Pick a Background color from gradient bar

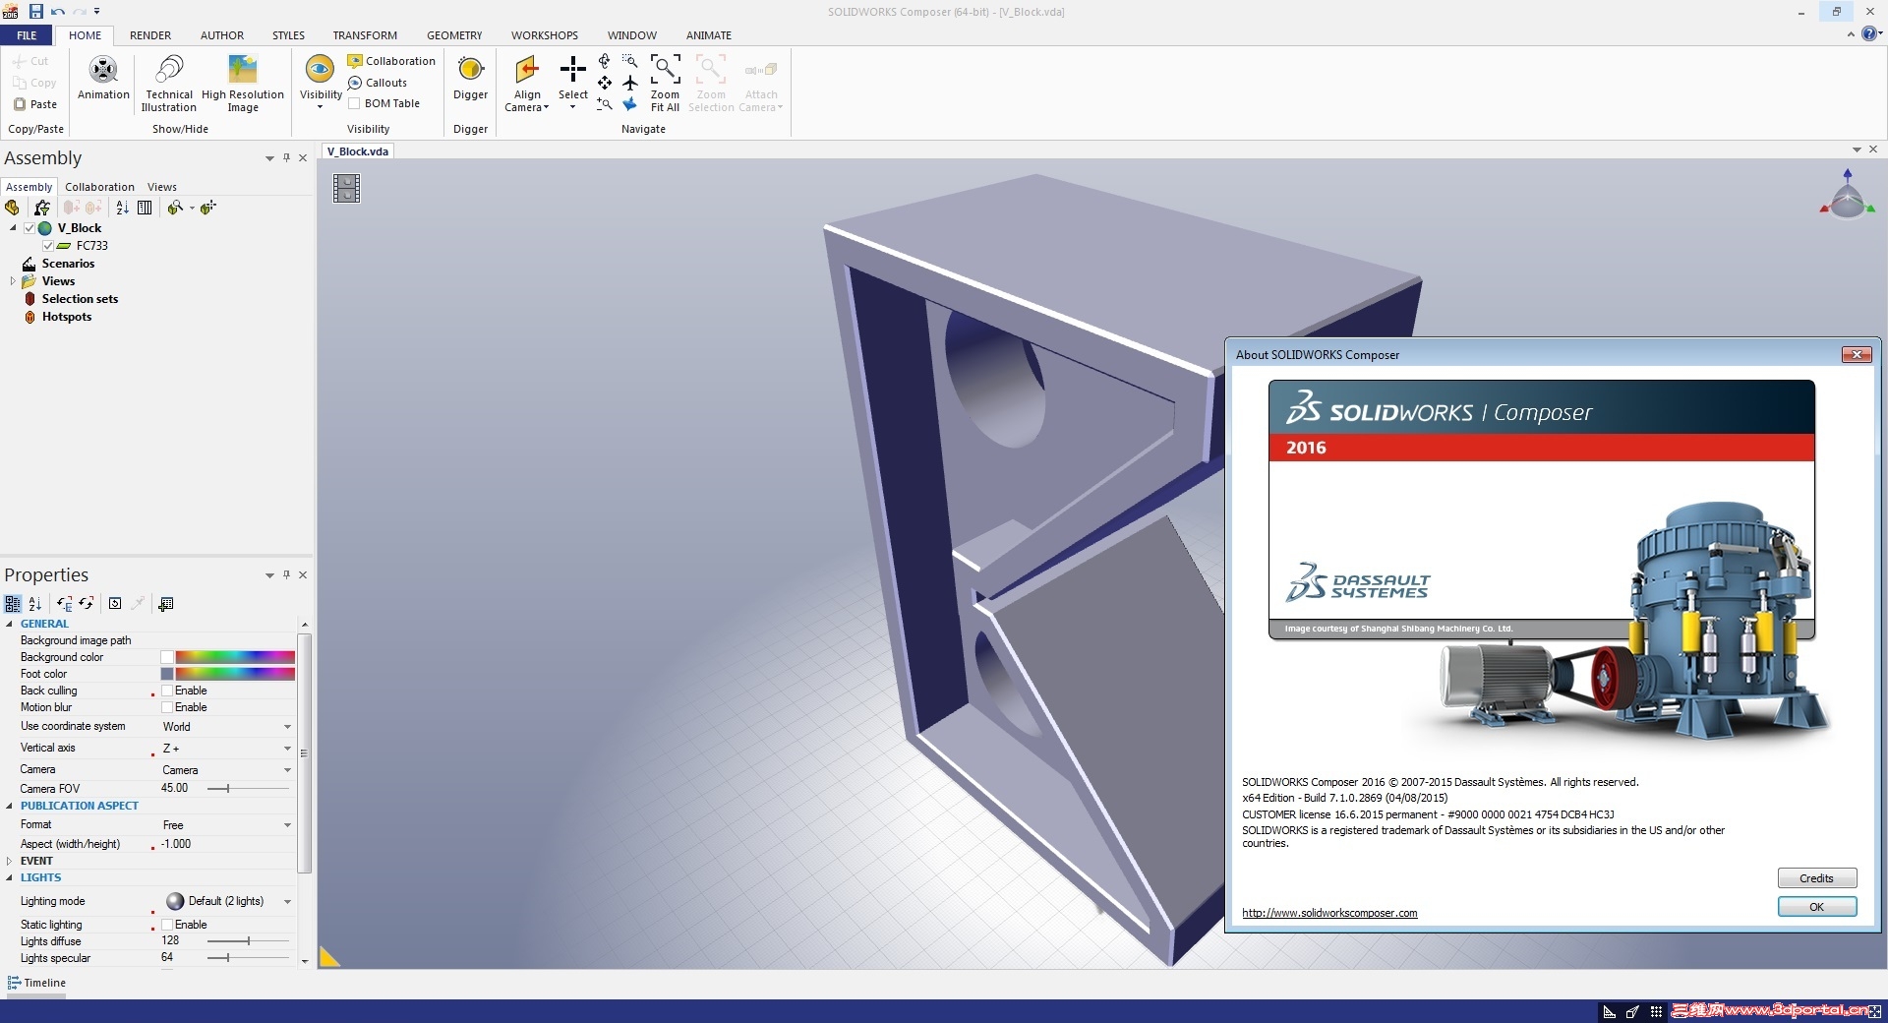[x=235, y=657]
